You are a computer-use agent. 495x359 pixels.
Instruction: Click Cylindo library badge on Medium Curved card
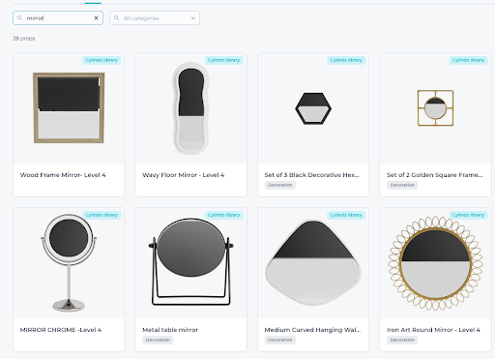click(x=346, y=215)
